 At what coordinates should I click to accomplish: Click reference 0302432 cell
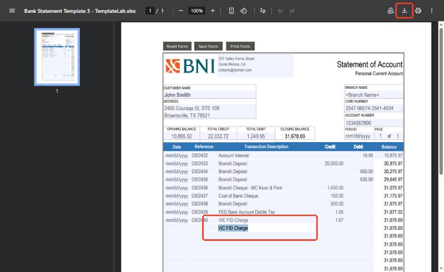point(200,155)
